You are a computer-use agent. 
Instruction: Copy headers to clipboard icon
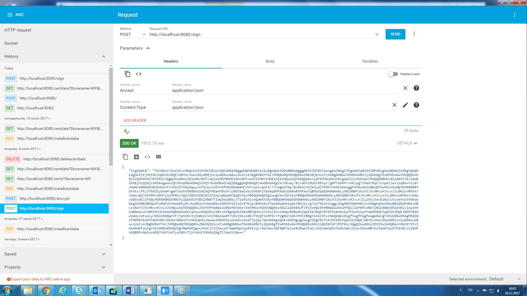tap(127, 74)
